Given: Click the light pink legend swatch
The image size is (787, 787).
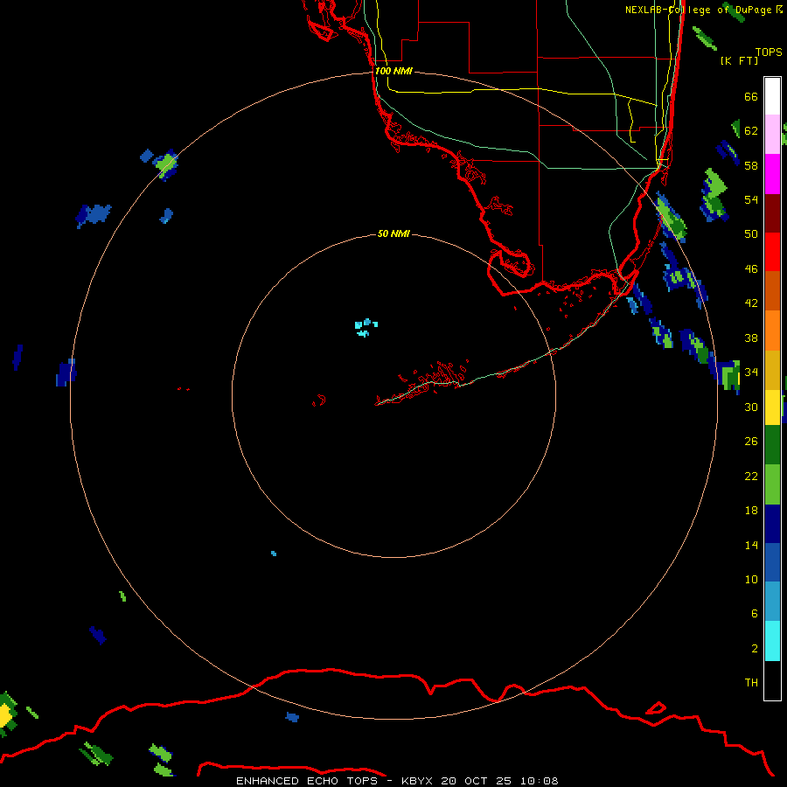Looking at the screenshot, I should 772,134.
